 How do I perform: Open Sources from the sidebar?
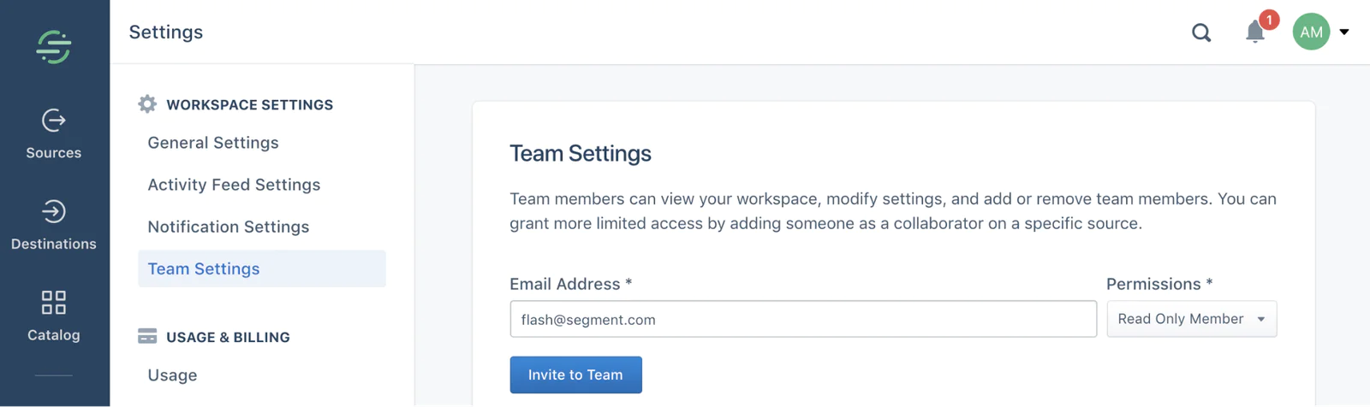(53, 133)
